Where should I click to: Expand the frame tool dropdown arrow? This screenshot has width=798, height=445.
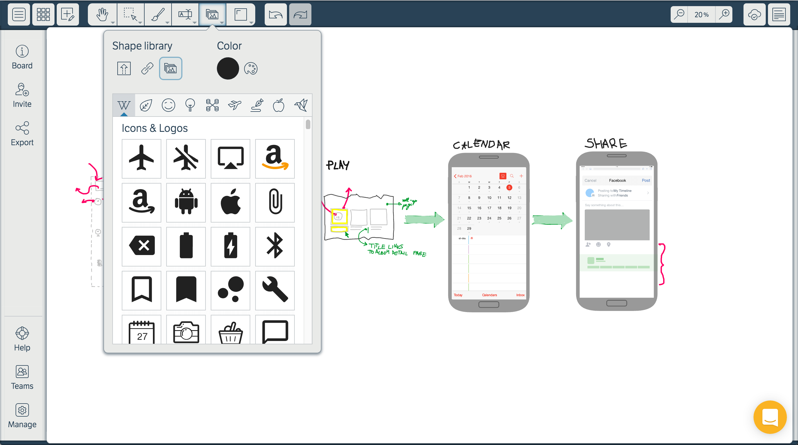pyautogui.click(x=251, y=23)
